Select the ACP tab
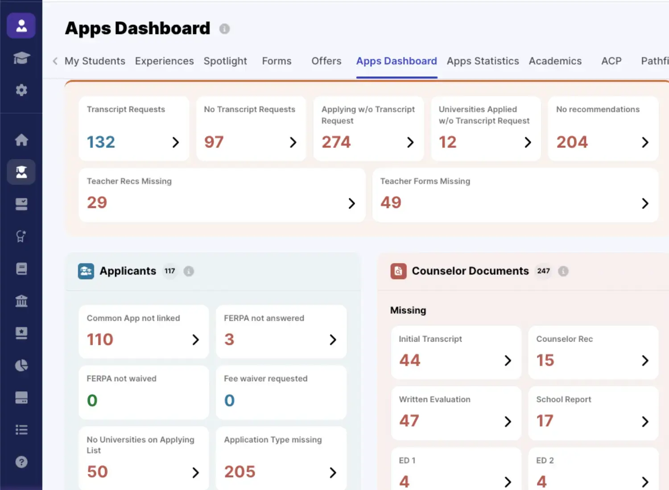Screen dimensions: 669x490 pos(611,61)
